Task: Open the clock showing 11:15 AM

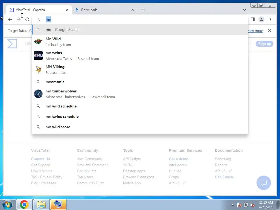Action: coord(266,205)
